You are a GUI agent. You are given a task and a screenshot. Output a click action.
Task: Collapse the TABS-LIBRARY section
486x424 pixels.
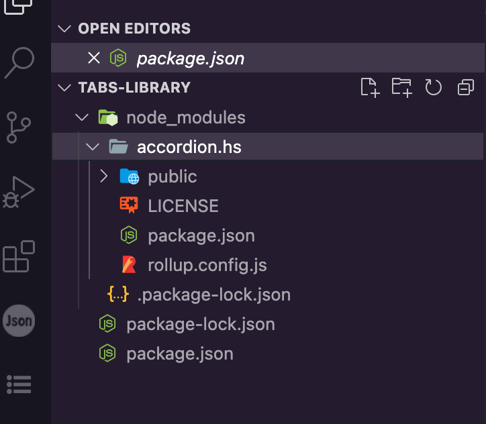(64, 88)
